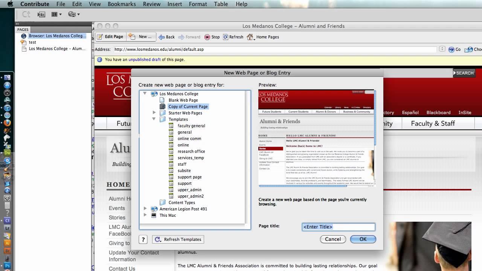Click the address history stepper arrows
Viewport: 482px width, 271px height.
click(442, 49)
